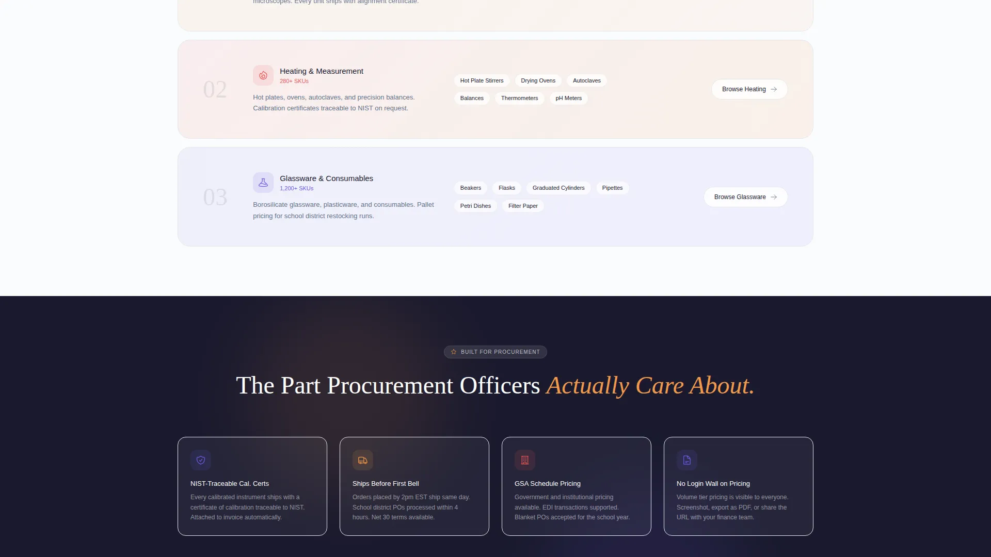Click the 02 section number

pos(215,90)
